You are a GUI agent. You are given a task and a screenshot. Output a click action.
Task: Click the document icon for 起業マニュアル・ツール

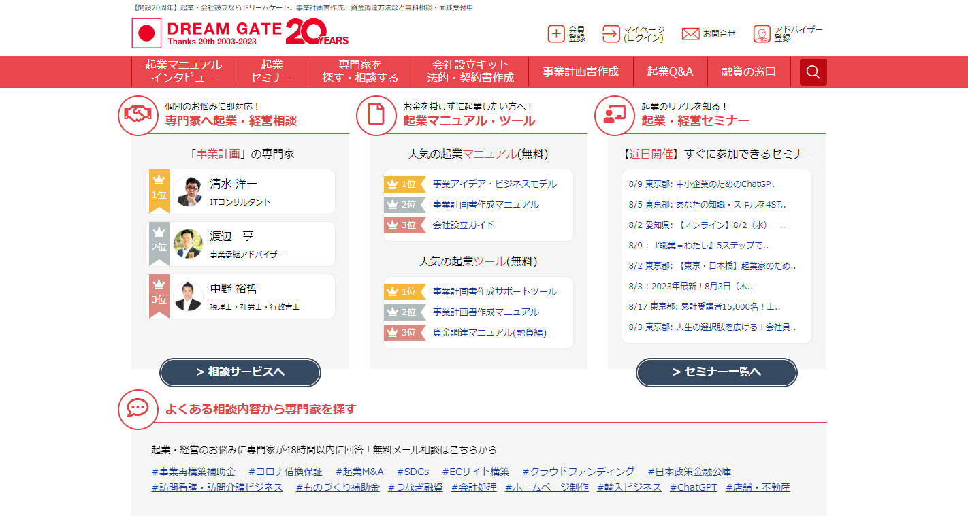[x=376, y=115]
